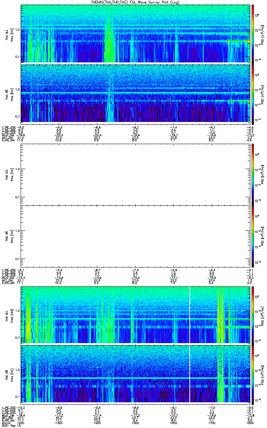
Task: Click the 'hhmm' time axis label
Action: click(x=6, y=423)
